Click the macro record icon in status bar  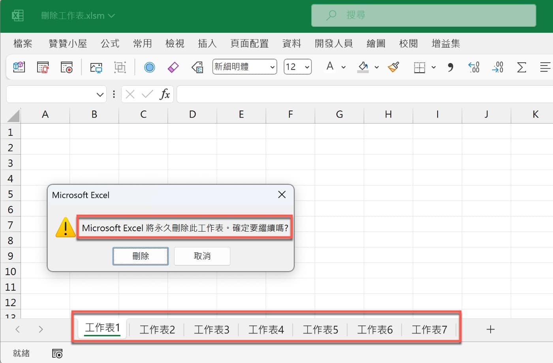[57, 353]
